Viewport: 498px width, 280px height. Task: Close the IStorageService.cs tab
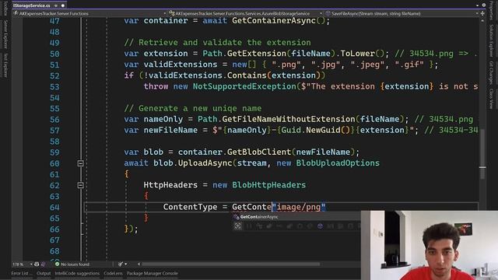click(x=63, y=5)
